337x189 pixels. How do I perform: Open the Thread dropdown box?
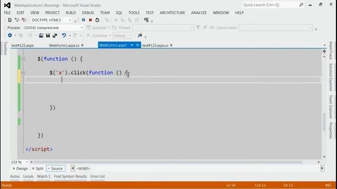tap(163, 28)
